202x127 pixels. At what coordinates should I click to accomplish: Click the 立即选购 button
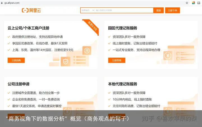(x=16, y=60)
